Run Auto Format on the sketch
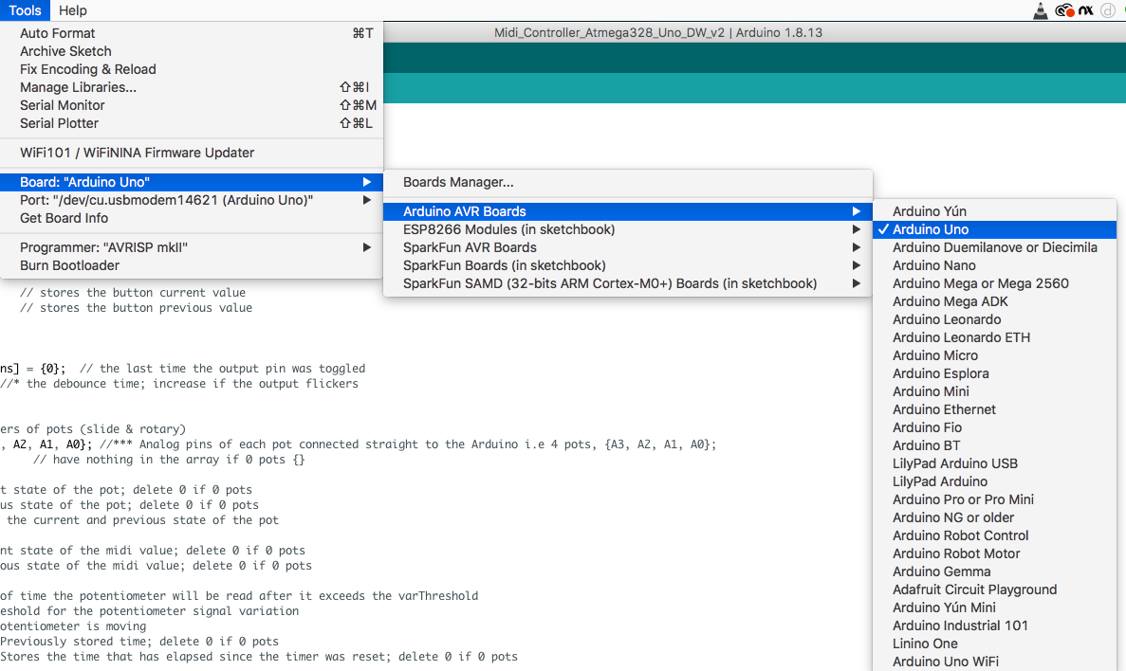The height and width of the screenshot is (671, 1126). click(57, 32)
